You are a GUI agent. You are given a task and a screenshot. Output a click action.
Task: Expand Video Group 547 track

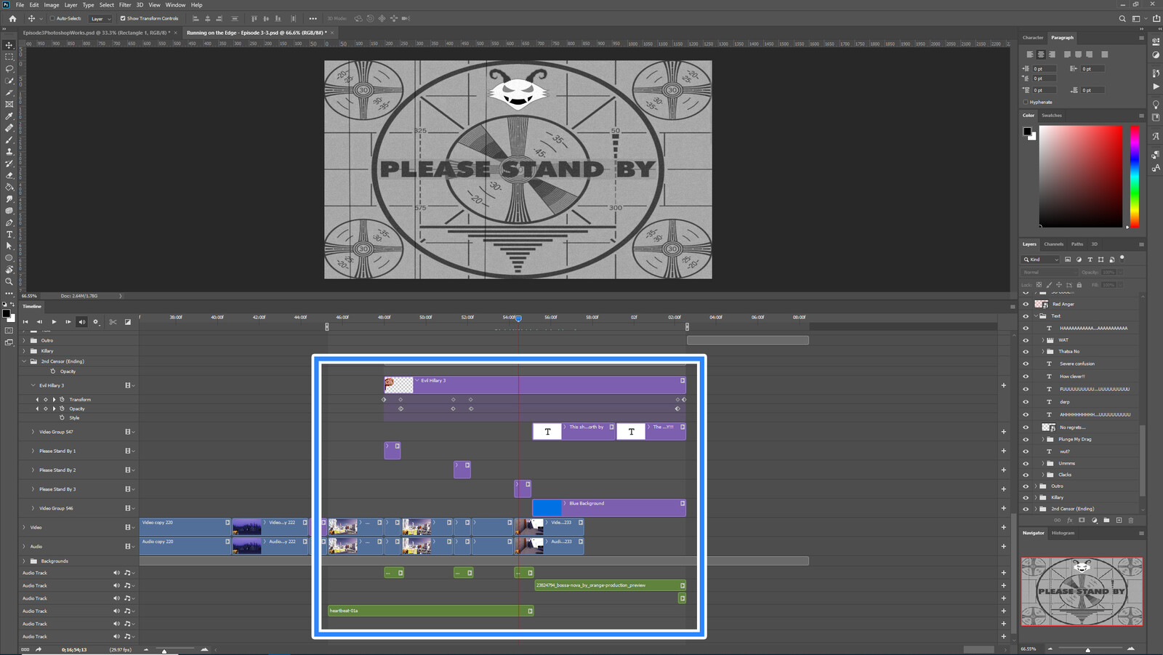(33, 432)
